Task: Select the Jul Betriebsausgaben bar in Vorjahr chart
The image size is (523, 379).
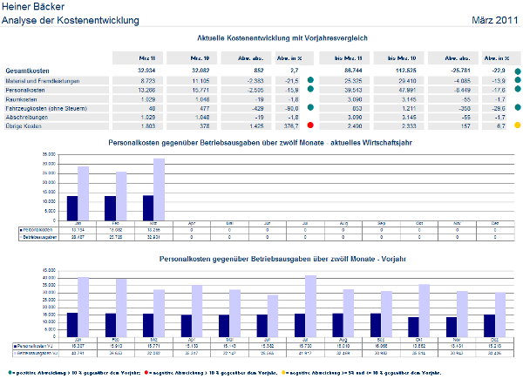Action: click(x=310, y=306)
